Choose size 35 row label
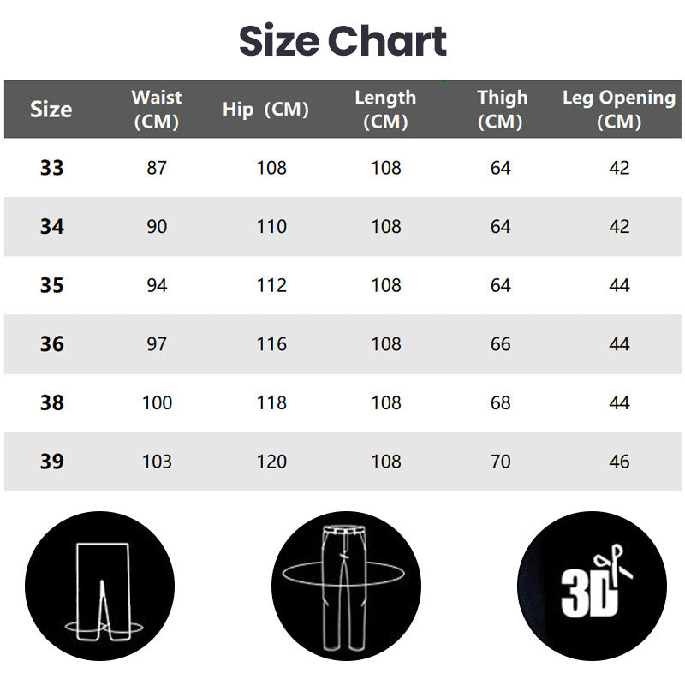This screenshot has height=685, width=685. [x=52, y=285]
